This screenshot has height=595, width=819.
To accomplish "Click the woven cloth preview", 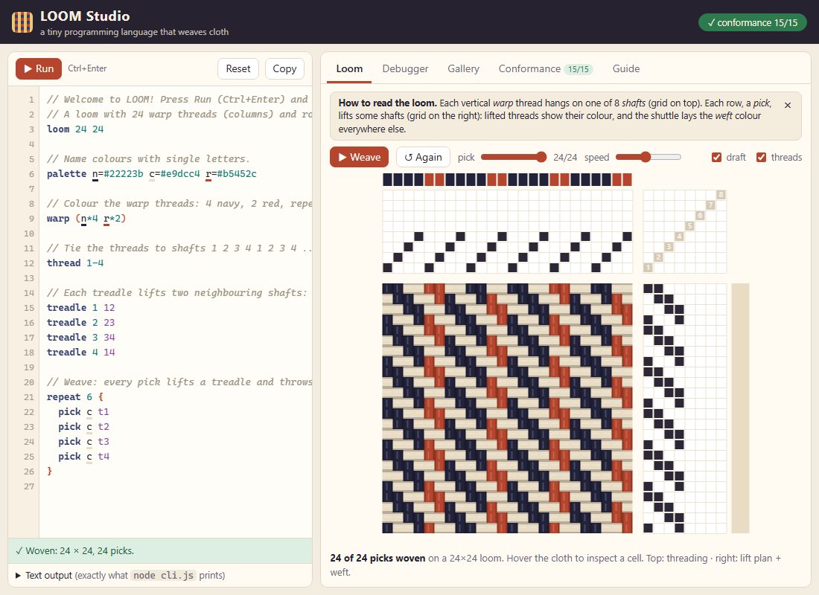I will (x=507, y=408).
